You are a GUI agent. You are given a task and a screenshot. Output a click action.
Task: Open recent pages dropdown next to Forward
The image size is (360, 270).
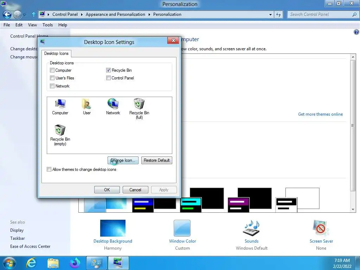click(25, 15)
